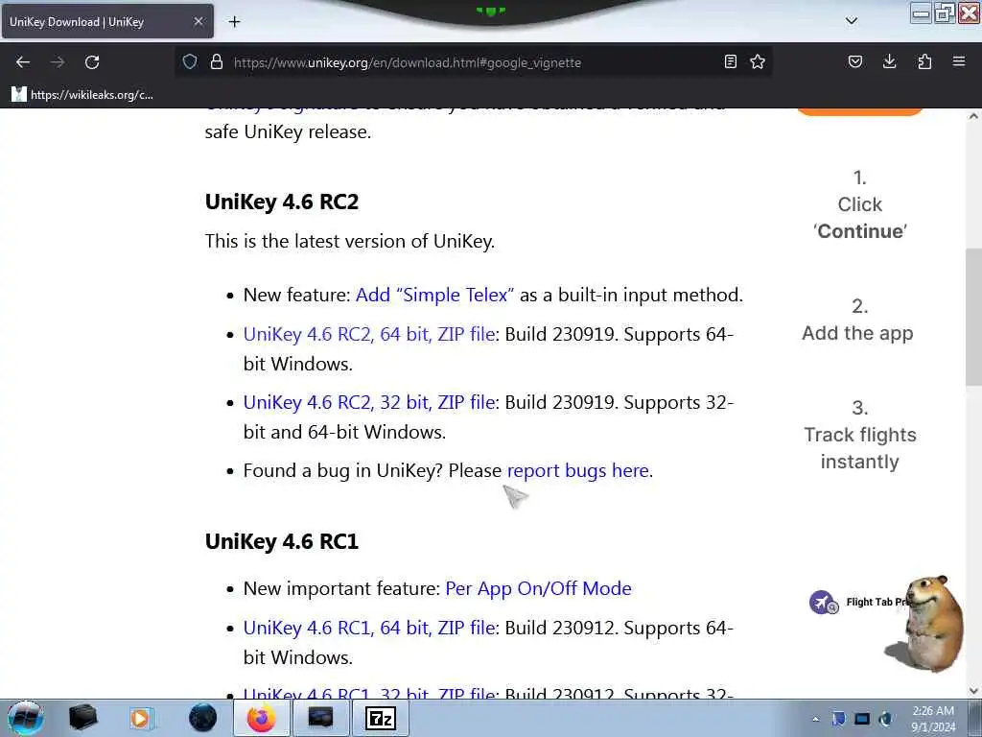The image size is (982, 737).
Task: Open the Windows Start orb
Action: (25, 718)
